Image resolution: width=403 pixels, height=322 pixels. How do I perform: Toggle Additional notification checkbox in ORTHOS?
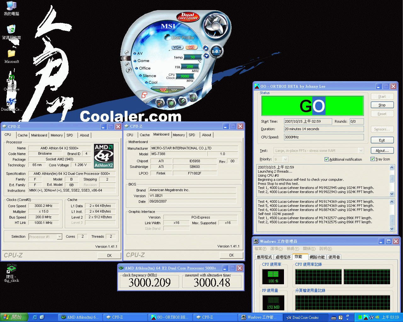click(x=326, y=159)
